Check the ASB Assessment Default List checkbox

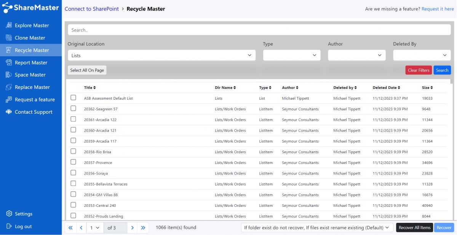pos(73,97)
